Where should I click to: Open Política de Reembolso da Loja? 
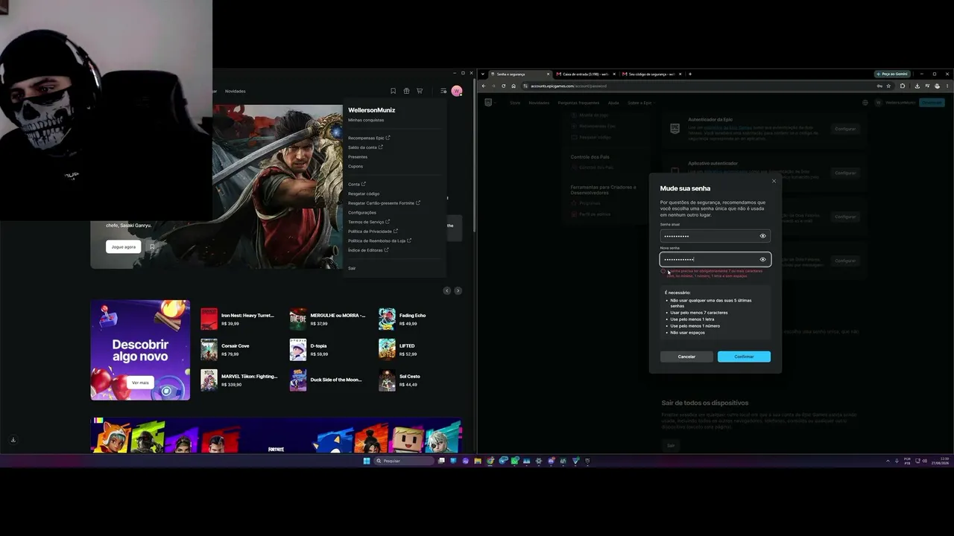point(379,240)
